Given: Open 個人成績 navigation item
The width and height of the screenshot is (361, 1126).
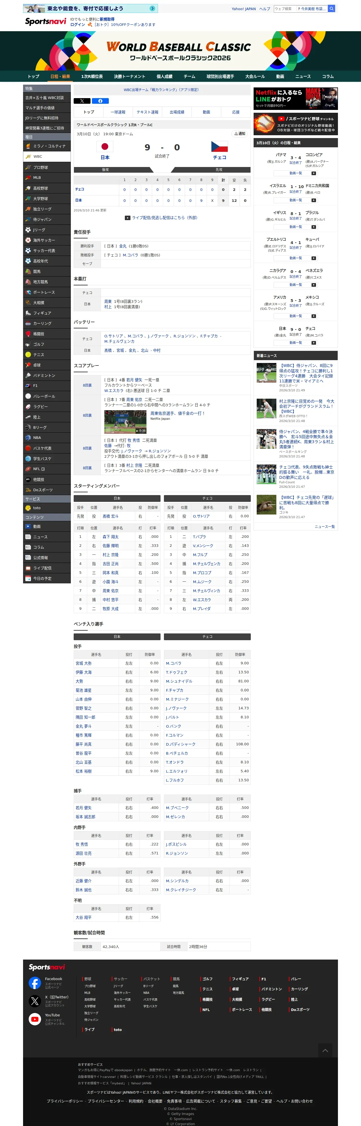Looking at the screenshot, I should [x=164, y=76].
